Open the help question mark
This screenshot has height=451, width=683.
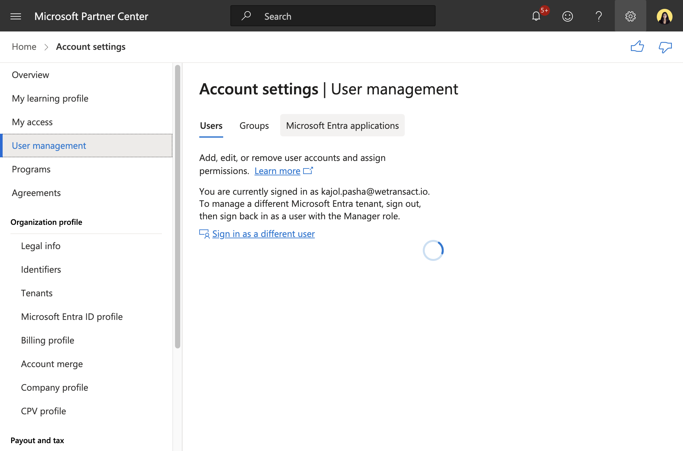pyautogui.click(x=599, y=16)
